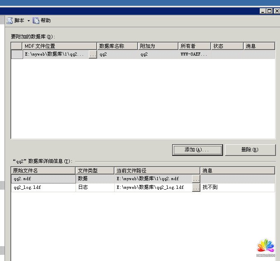Image resolution: width=280 pixels, height=261 pixels.
Task: Select the qq2.mdf file name cell
Action: click(43, 179)
